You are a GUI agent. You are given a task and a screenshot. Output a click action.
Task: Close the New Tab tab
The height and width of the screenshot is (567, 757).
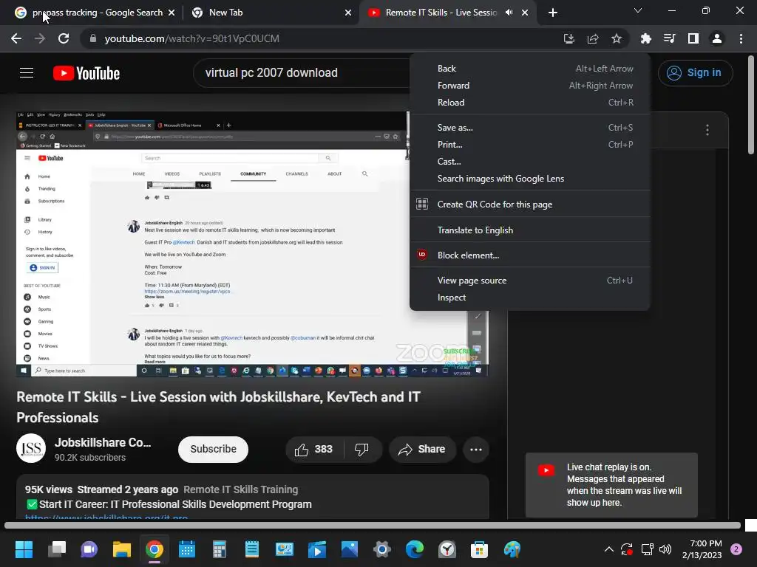348,13
